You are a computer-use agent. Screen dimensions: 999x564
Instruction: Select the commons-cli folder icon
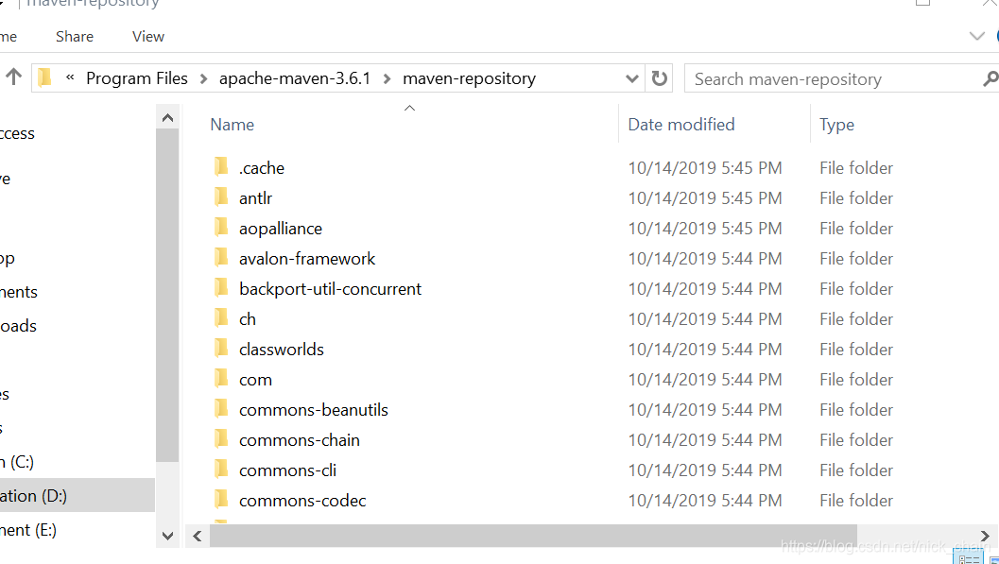pyautogui.click(x=221, y=470)
